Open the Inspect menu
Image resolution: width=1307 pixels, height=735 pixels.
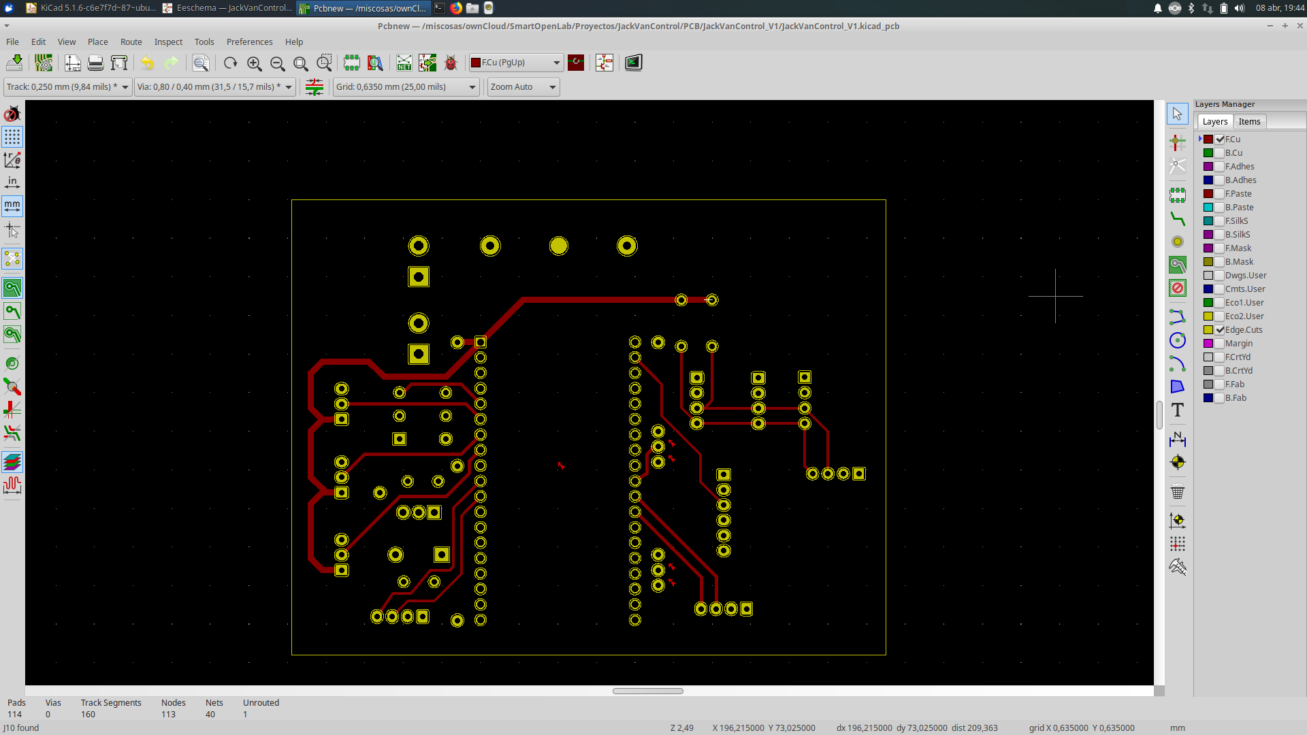(168, 42)
